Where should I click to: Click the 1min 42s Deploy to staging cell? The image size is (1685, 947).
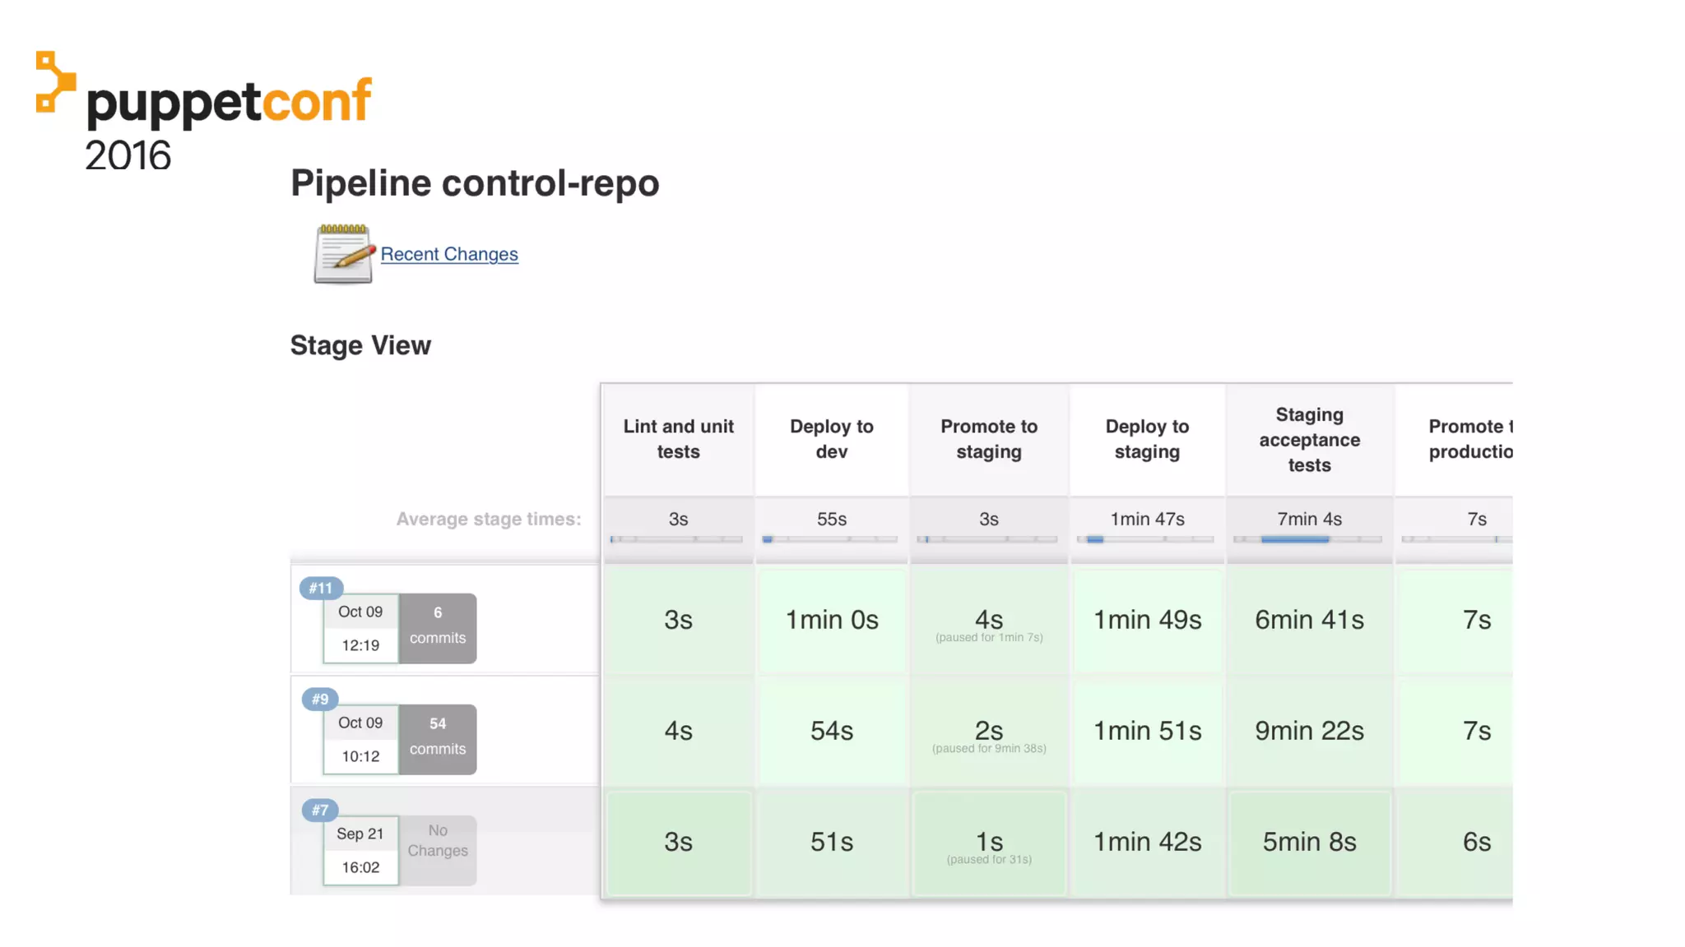click(x=1147, y=842)
